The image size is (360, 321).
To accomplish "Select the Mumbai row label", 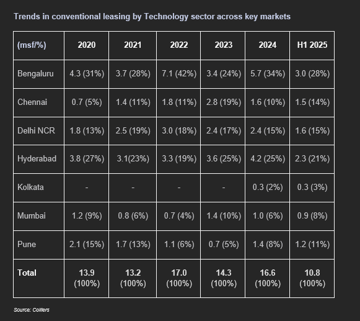I will click(x=32, y=216).
